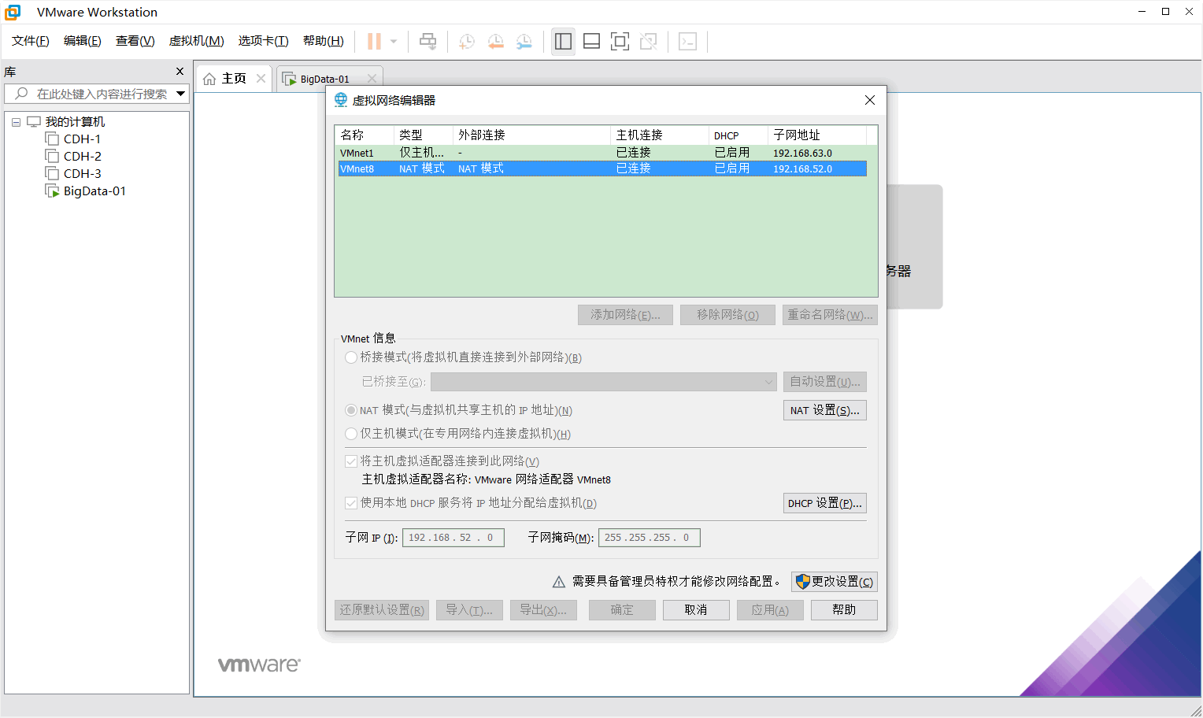The image size is (1203, 718).
Task: Click inside the subnet IP field
Action: (453, 537)
